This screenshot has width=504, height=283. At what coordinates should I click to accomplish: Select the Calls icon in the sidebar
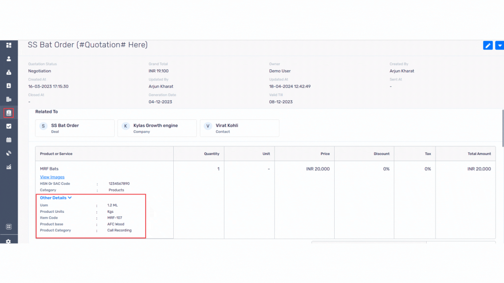8,153
